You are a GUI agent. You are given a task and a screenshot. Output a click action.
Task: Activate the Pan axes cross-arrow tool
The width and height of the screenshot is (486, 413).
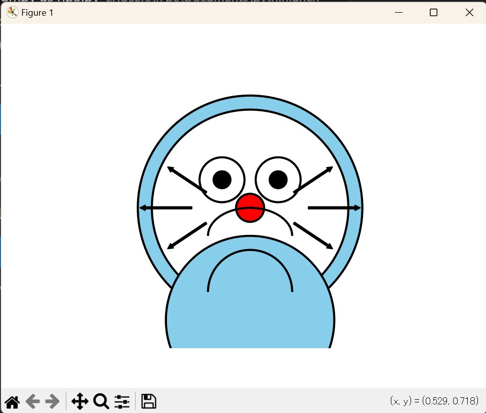click(x=80, y=401)
